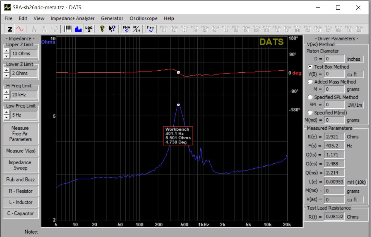The image size is (371, 237).
Task: Click Measure Free-Air Parameters button
Action: [x=21, y=133]
